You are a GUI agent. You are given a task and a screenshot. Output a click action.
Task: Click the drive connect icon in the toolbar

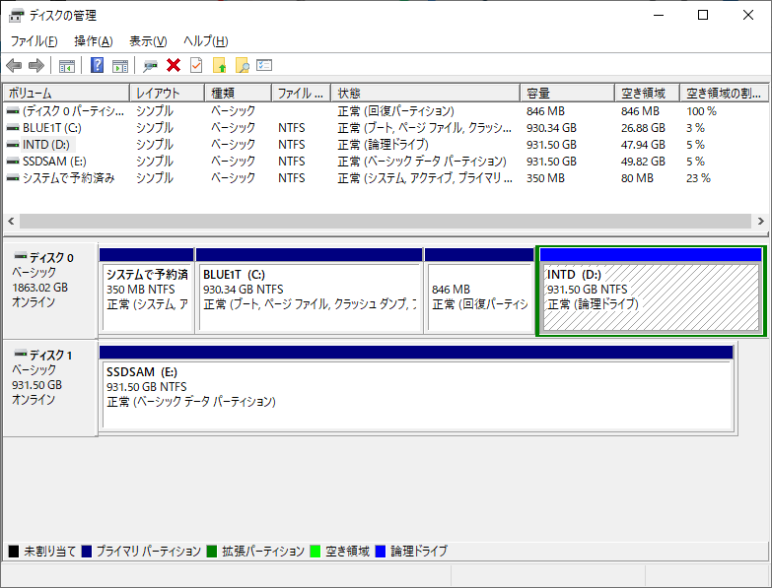(150, 66)
